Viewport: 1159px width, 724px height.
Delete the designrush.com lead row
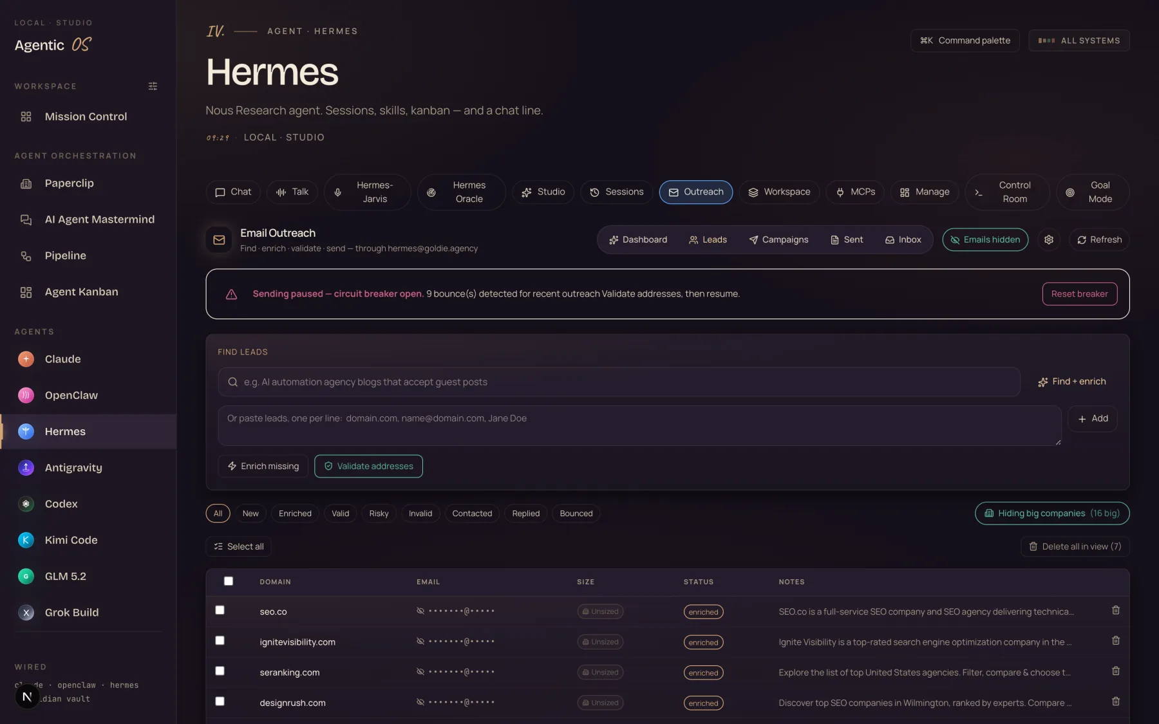pyautogui.click(x=1116, y=701)
